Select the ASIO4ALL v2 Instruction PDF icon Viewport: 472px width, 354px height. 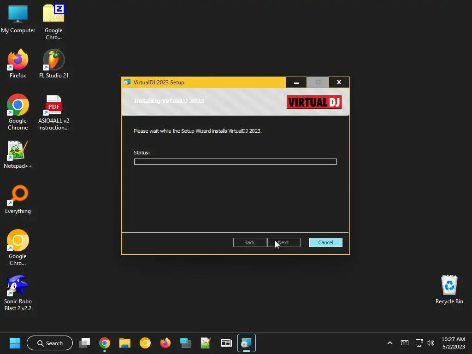[x=53, y=112]
